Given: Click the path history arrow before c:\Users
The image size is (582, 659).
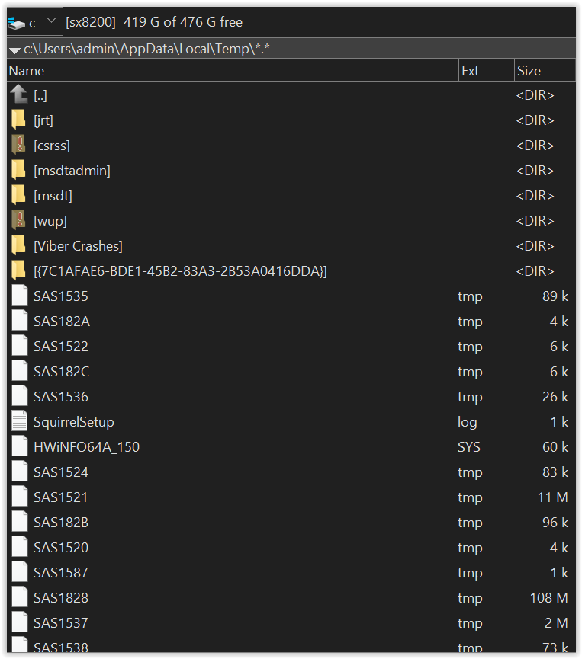Looking at the screenshot, I should [14, 50].
